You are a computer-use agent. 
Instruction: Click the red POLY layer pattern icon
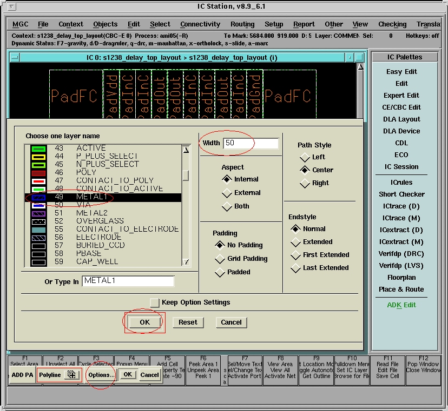point(38,173)
